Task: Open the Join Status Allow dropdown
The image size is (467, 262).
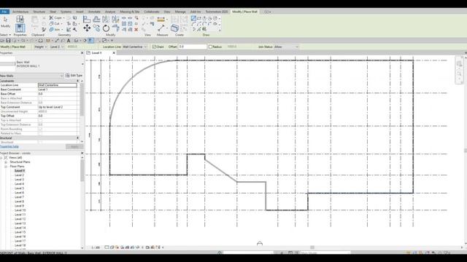Action: click(286, 47)
